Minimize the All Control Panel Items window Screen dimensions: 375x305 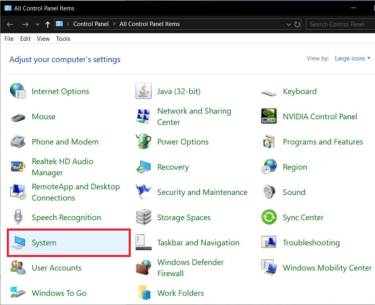tap(353, 8)
